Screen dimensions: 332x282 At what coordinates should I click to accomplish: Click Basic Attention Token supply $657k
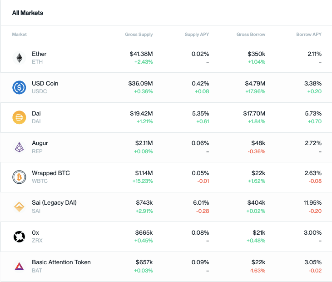tap(144, 262)
